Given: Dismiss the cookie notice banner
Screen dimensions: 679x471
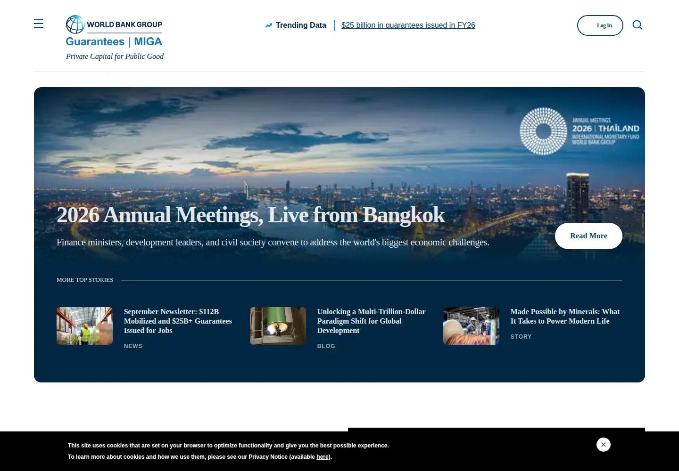Looking at the screenshot, I should [x=604, y=445].
